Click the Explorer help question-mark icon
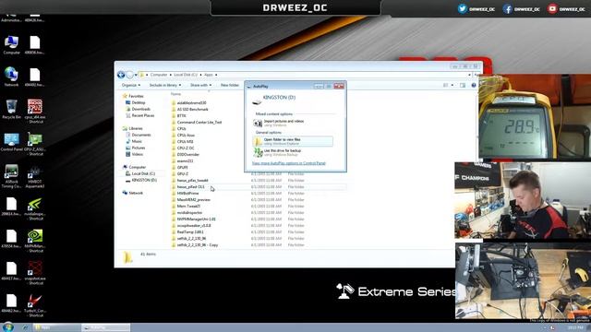Image resolution: width=591 pixels, height=332 pixels. (x=474, y=85)
